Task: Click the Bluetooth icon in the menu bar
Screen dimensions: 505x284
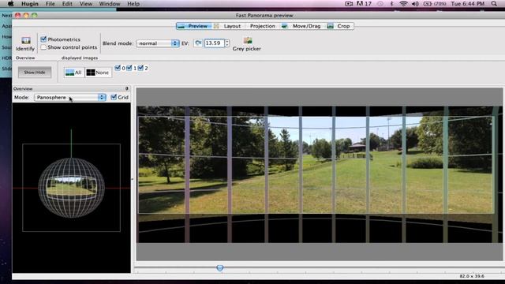Action: (391, 4)
